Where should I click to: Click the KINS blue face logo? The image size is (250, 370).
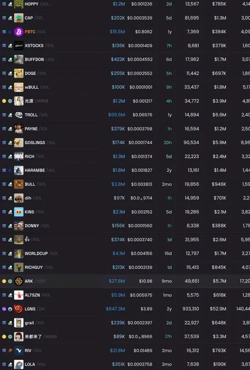pos(18,212)
